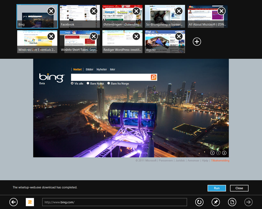This screenshot has height=209, width=262.
Task: Open the Hjelp footer link
Action: pos(205,161)
